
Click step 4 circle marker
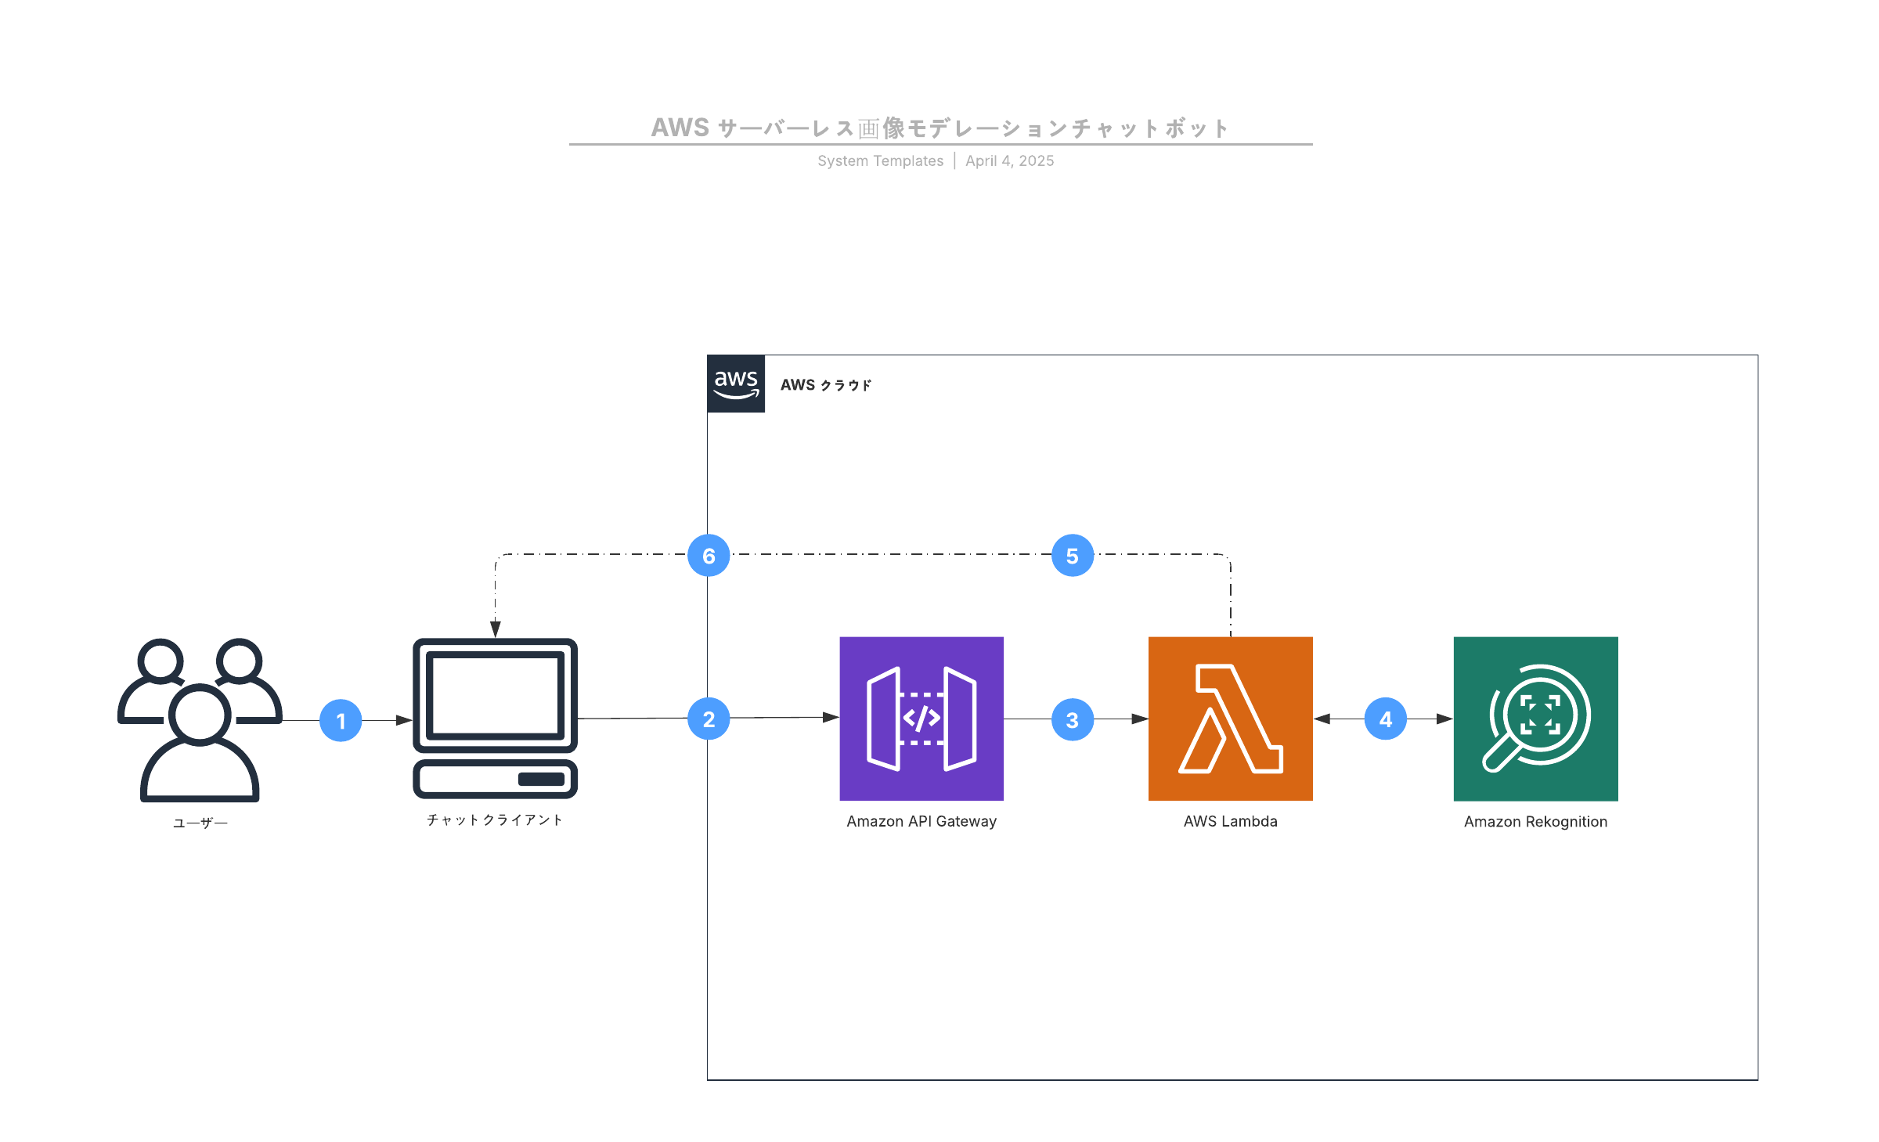tap(1386, 719)
